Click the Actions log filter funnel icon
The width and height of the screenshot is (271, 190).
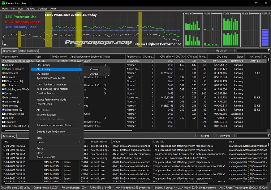click(x=268, y=136)
